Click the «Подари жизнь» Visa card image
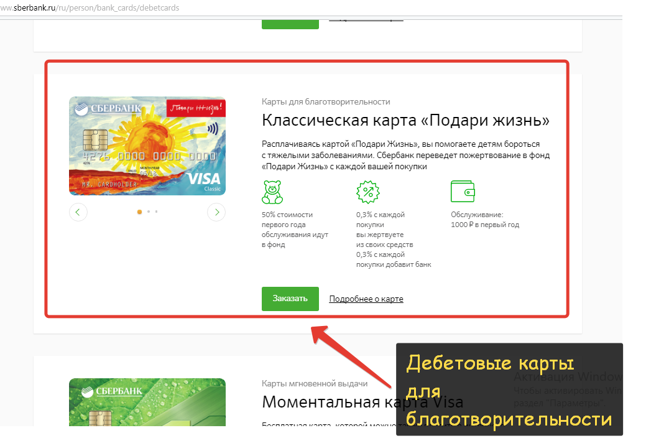The image size is (646, 438). (x=147, y=146)
